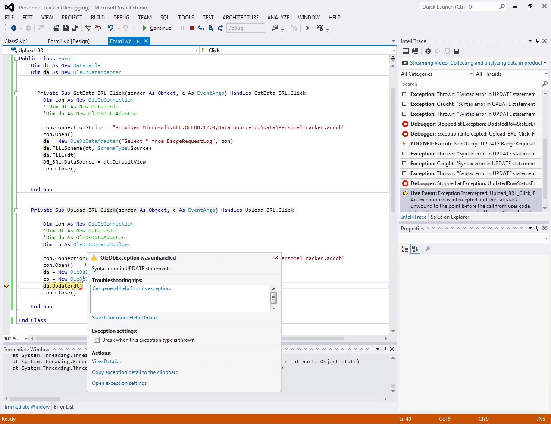The height and width of the screenshot is (424, 551).
Task: Close the OleDbException popup
Action: pos(276,257)
